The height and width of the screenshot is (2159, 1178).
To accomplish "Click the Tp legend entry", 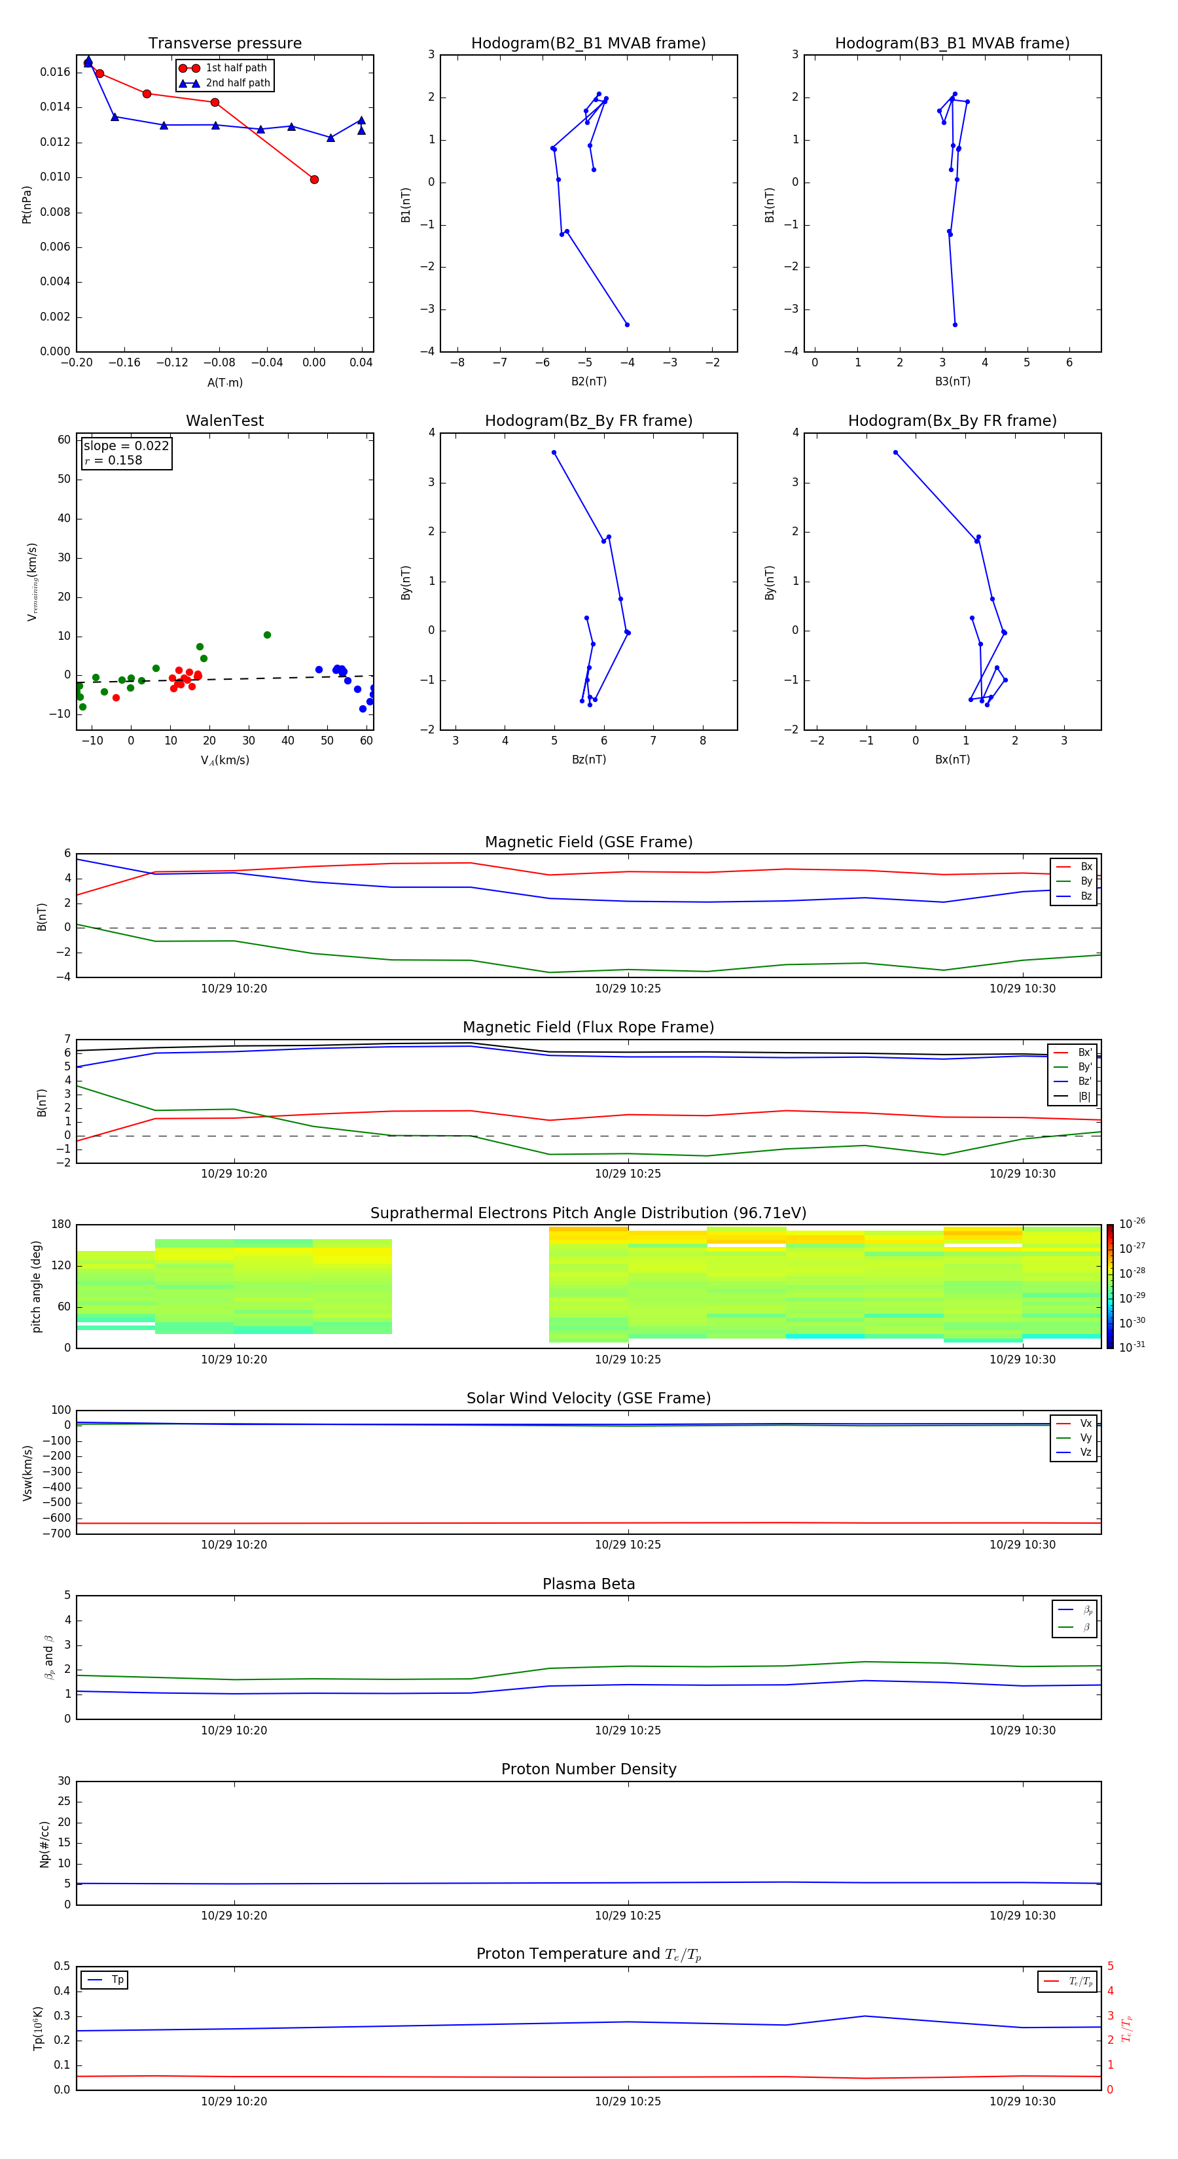I will (x=105, y=1980).
